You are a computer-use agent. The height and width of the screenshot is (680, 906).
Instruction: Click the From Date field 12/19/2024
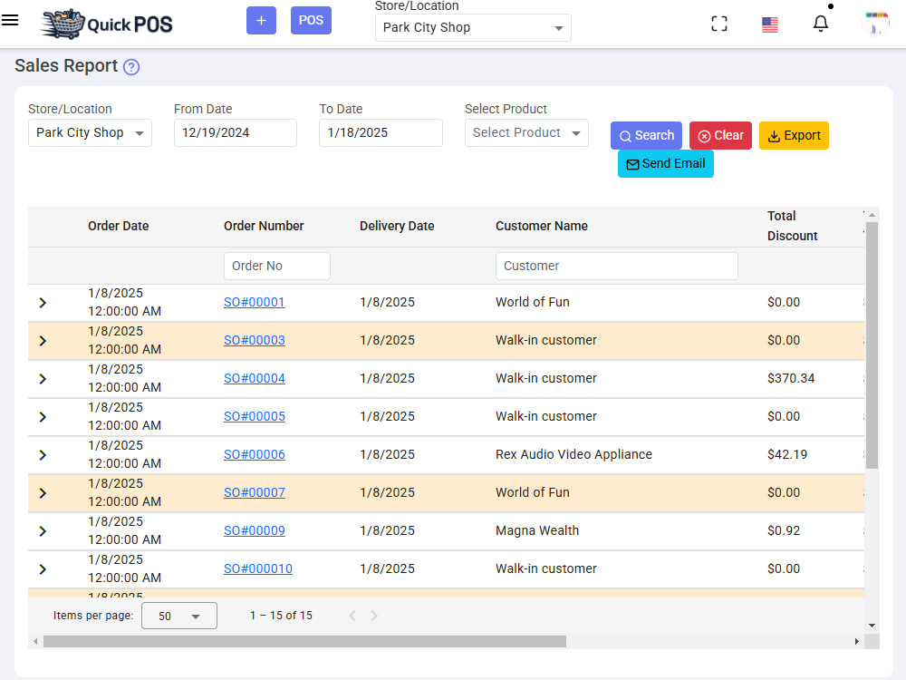[236, 133]
